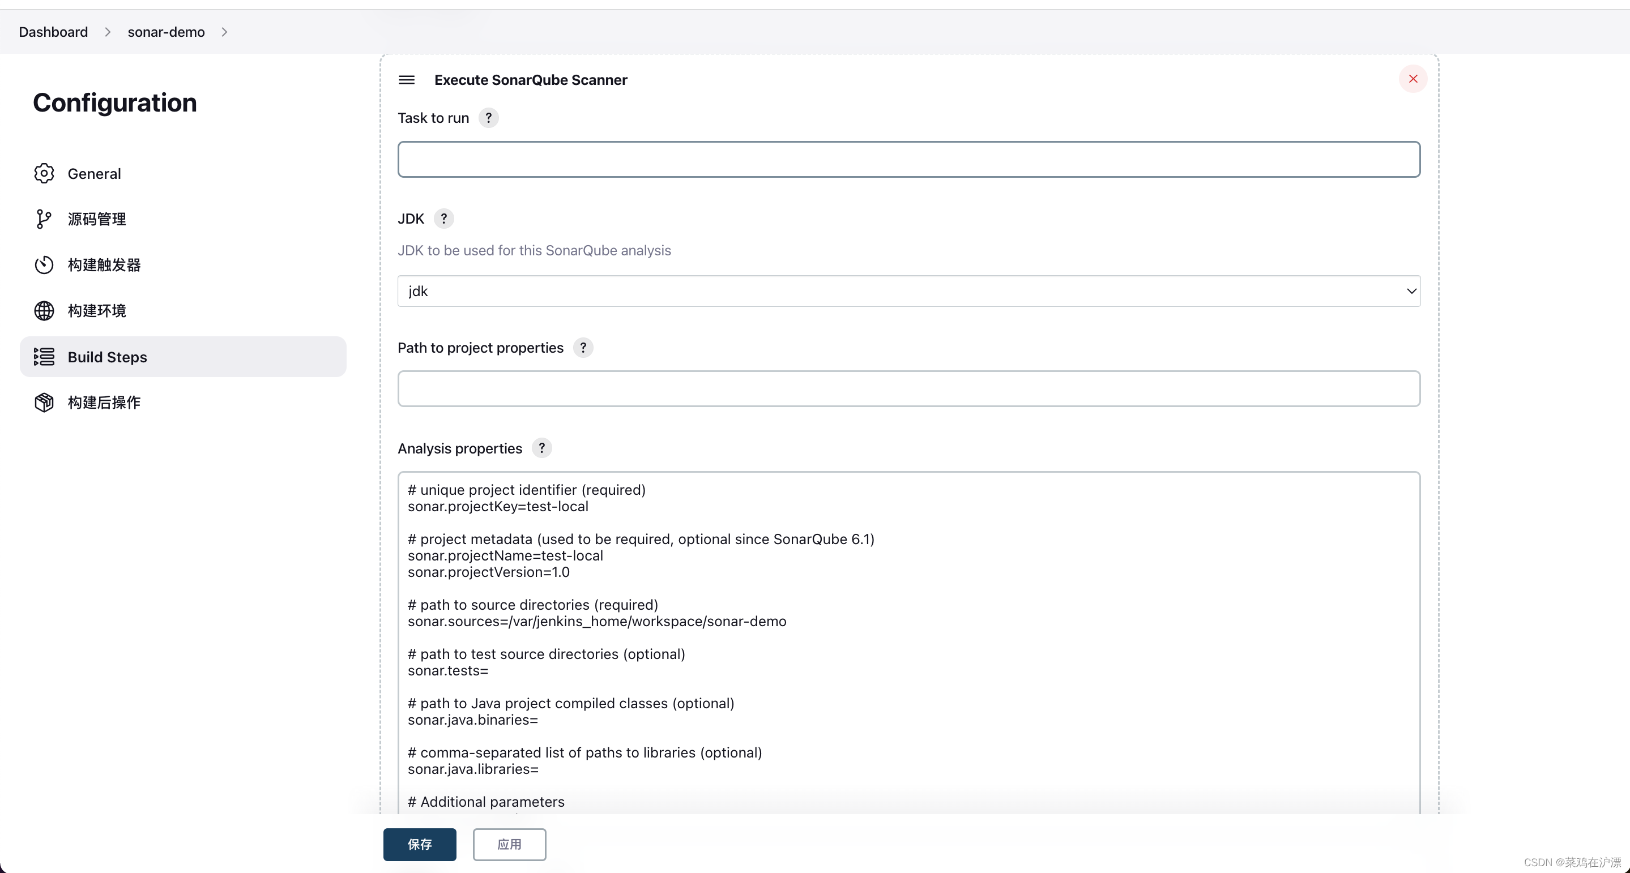This screenshot has height=873, width=1630.
Task: Switch to the Build Steps section
Action: click(108, 356)
